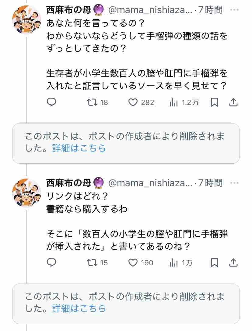Reply to the first post about 手榴弾の種類
Image resolution: width=252 pixels, height=331 pixels.
click(51, 102)
